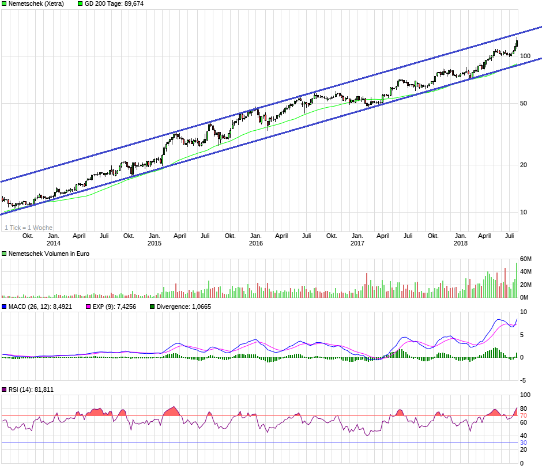Click the blue 30 level on RSI axis
Viewport: 542px width, 469px height.
tap(524, 442)
